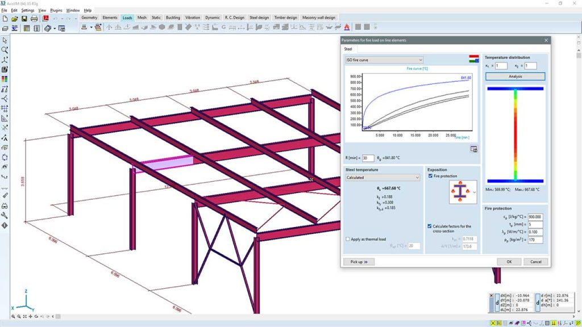Run the temperature distribution Analysis
This screenshot has width=582, height=327.
pos(514,76)
